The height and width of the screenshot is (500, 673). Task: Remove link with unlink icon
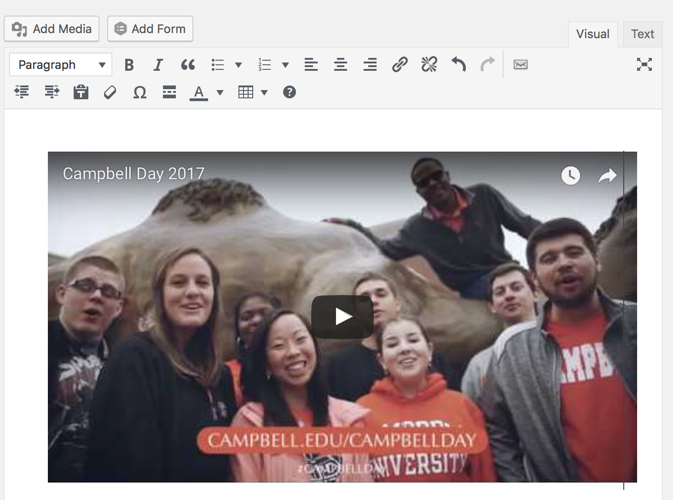429,65
